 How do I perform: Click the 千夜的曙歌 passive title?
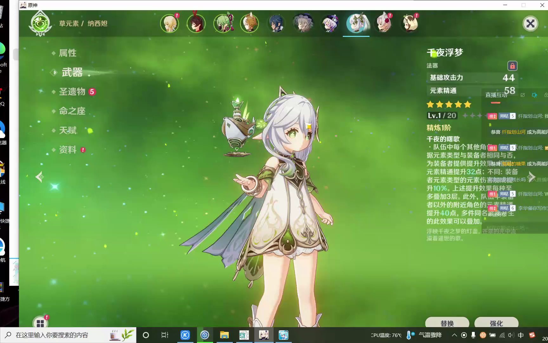(443, 139)
